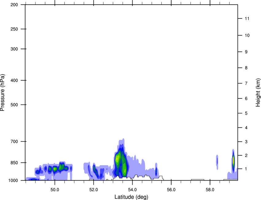The image size is (261, 200).
Task: Click pressure tick label '400'
Action: pos(14,80)
